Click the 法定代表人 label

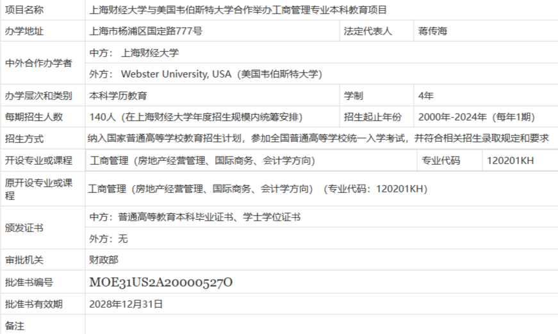(368, 31)
